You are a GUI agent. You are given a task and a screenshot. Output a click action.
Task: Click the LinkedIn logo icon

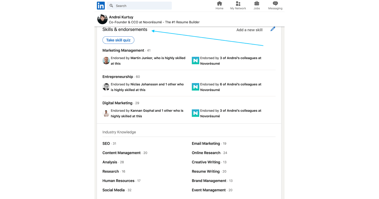click(x=101, y=6)
